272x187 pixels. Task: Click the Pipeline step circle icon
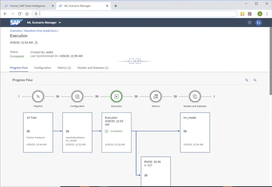coord(38,96)
